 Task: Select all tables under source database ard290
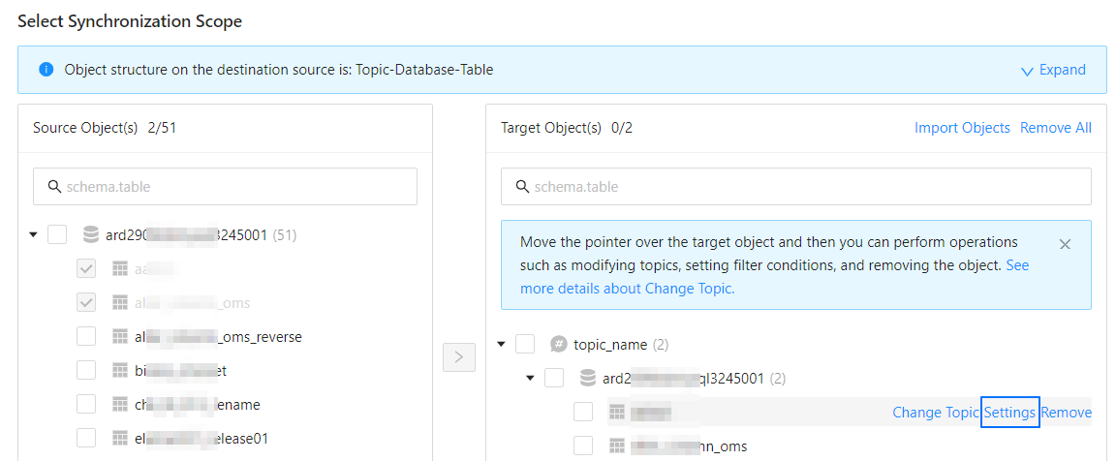point(57,234)
